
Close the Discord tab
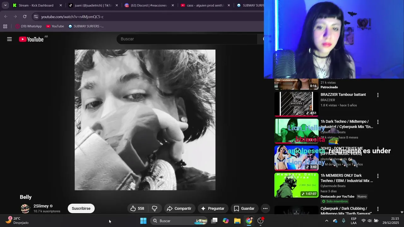point(173,5)
